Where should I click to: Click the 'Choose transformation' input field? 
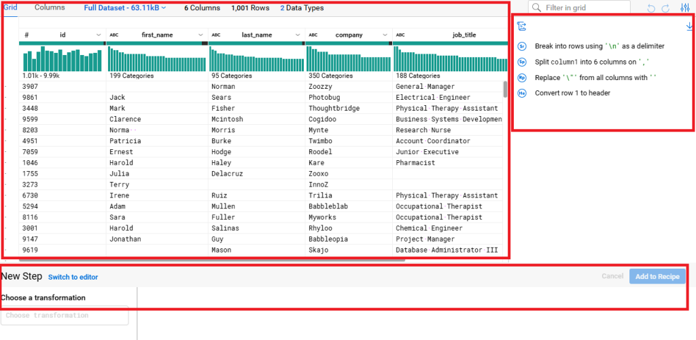tap(65, 316)
